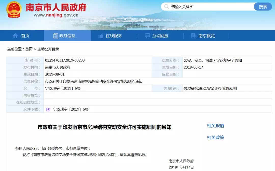Click the 南京市人民政府 site title in header
This screenshot has width=275, height=171.
(56, 8)
